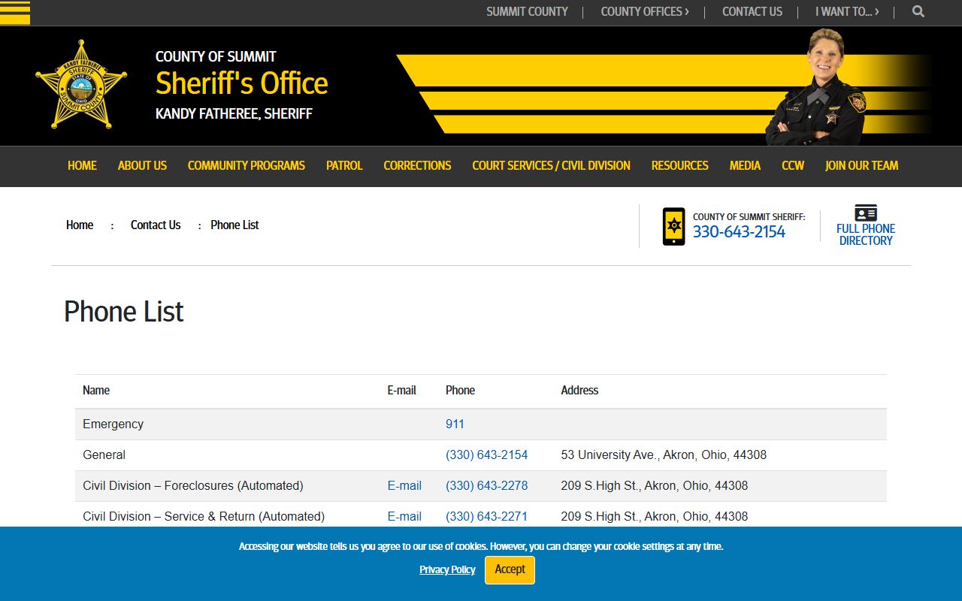Call the 330-643-2154 header number
Image resolution: width=962 pixels, height=601 pixels.
click(x=739, y=232)
